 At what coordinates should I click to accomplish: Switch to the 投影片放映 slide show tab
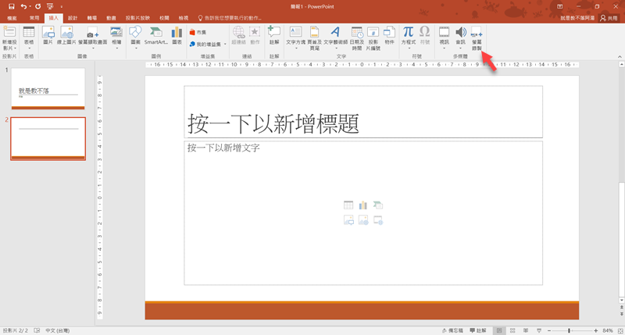(137, 17)
